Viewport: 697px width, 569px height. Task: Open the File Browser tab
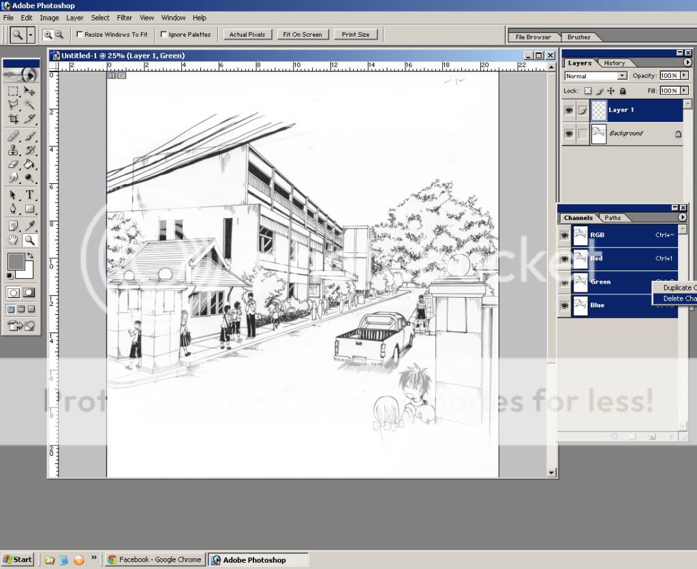point(533,37)
